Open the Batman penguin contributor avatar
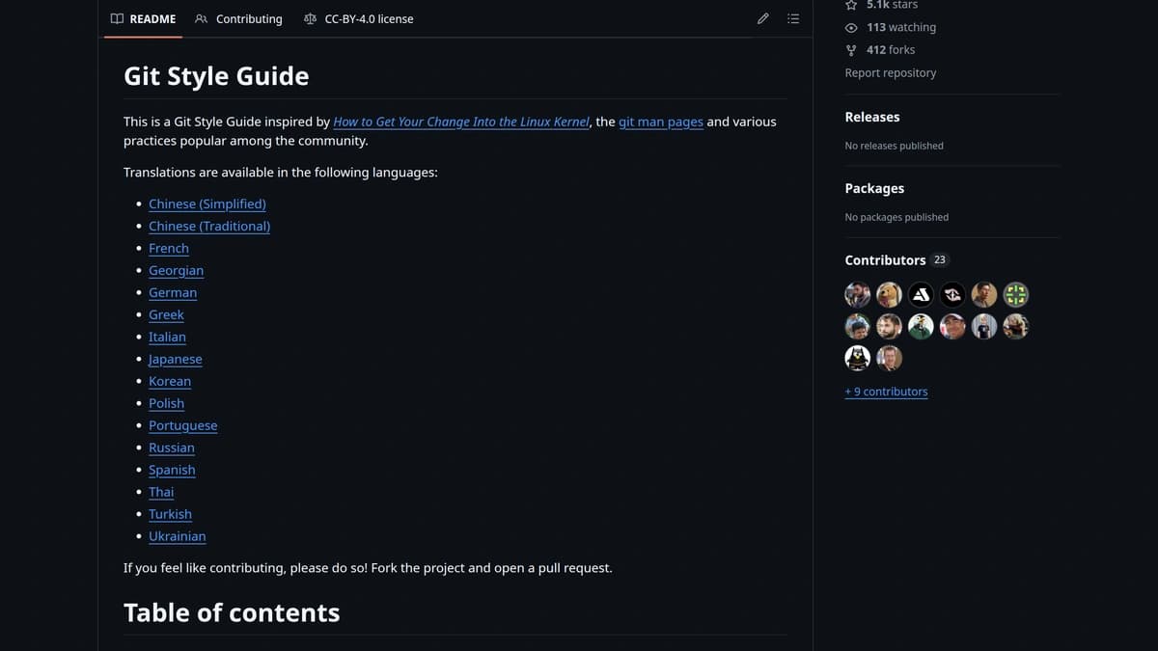Image resolution: width=1158 pixels, height=651 pixels. coord(857,358)
